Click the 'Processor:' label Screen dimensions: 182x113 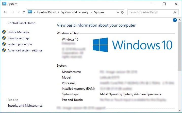69,83
